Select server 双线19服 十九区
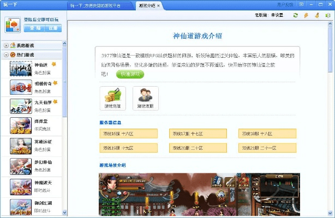This screenshot has height=218, width=335. [128, 148]
